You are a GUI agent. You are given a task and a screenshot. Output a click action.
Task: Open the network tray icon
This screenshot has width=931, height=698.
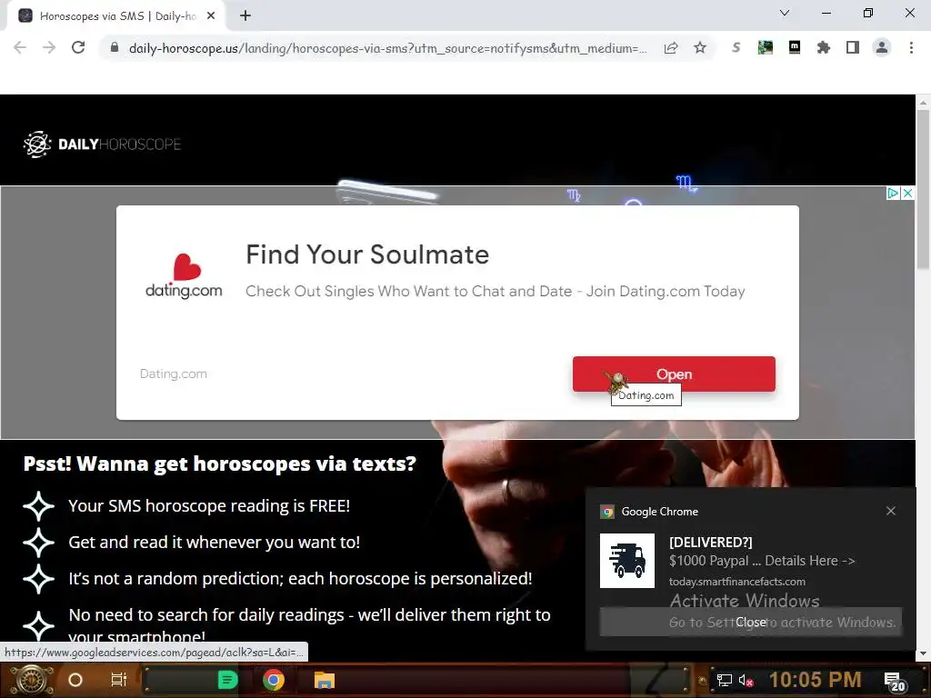(725, 680)
